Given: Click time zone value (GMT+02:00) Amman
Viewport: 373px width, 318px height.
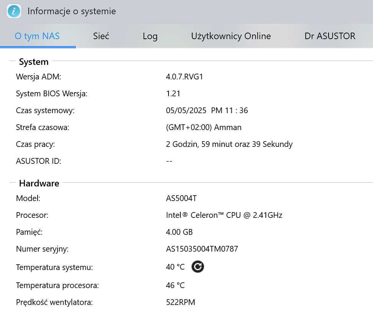Looking at the screenshot, I should pos(204,127).
